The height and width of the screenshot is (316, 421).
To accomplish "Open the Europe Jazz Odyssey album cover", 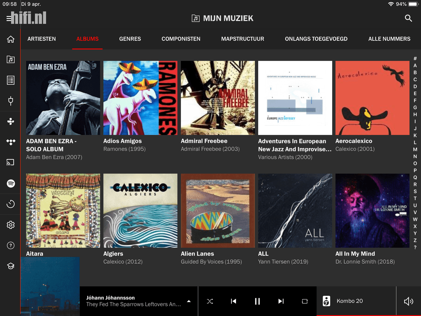I will (x=295, y=98).
